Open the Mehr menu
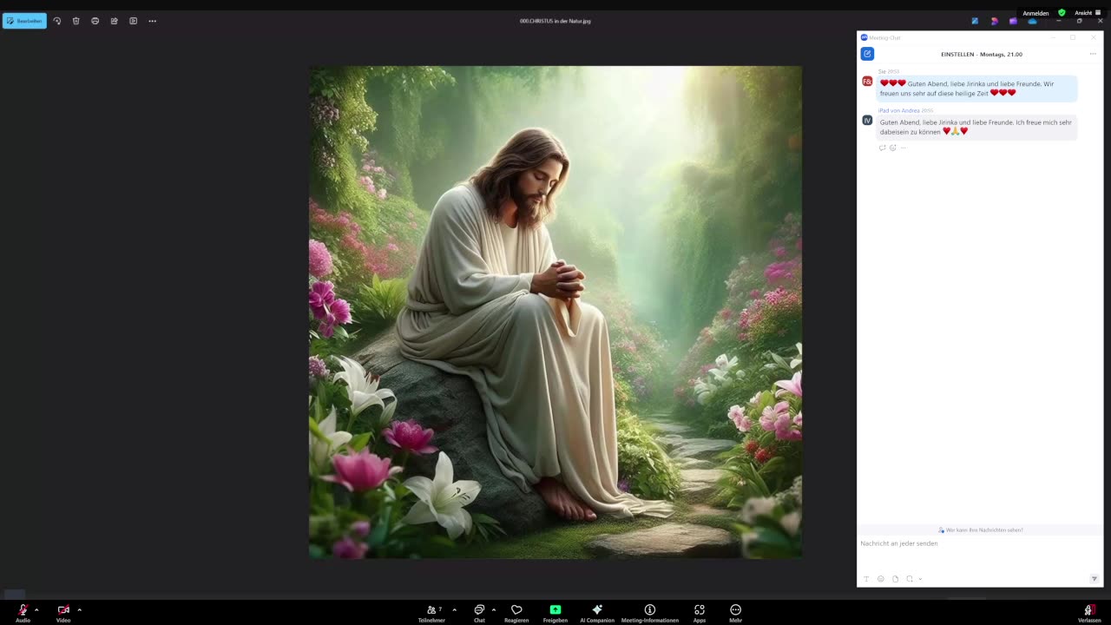Viewport: 1111px width, 625px height. pyautogui.click(x=736, y=613)
